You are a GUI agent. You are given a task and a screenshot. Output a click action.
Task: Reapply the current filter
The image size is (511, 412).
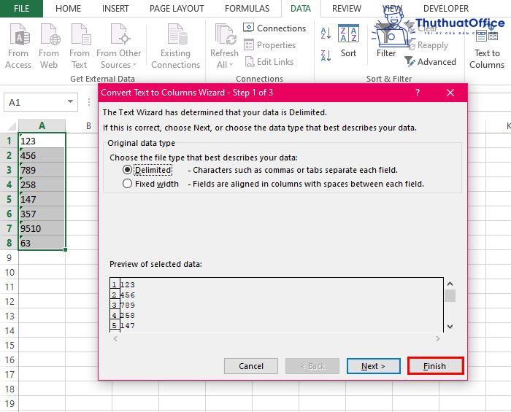[x=429, y=45]
